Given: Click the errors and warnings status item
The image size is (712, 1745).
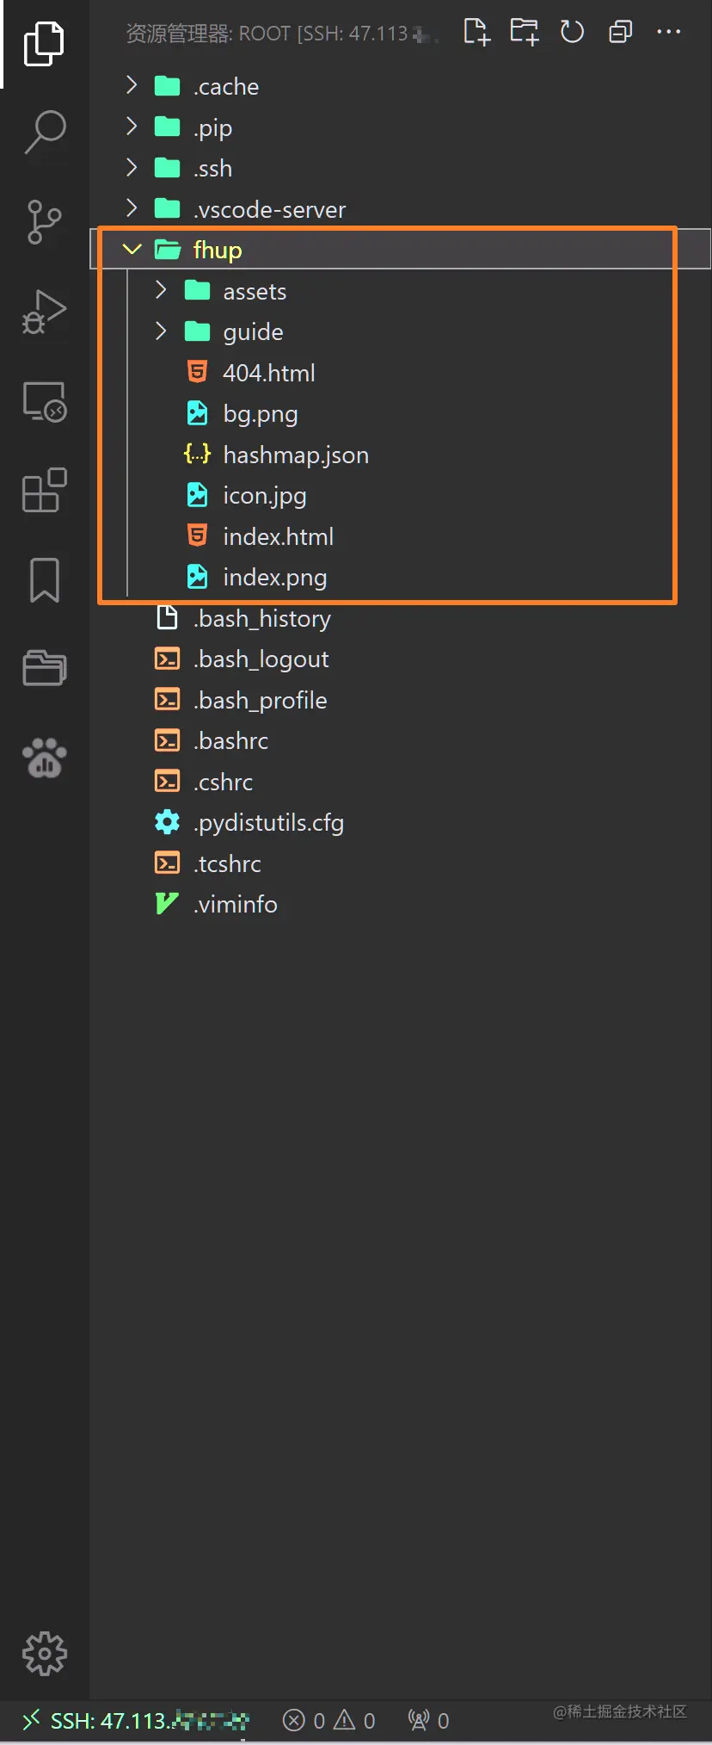Looking at the screenshot, I should tap(329, 1720).
